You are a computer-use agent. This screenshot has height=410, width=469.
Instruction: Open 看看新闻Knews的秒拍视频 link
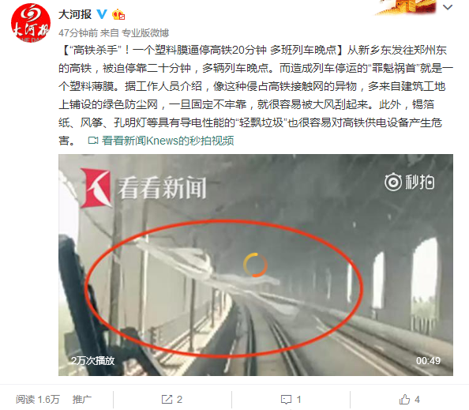[168, 141]
